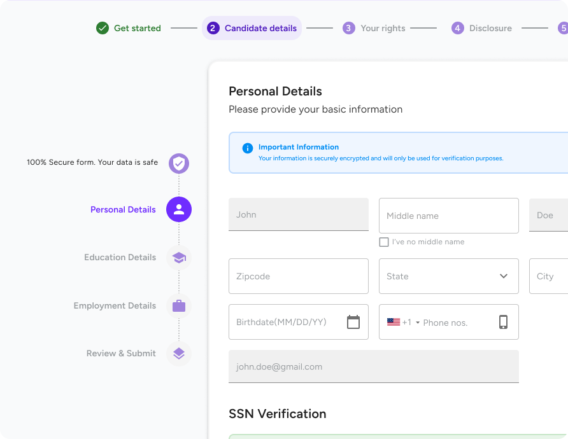This screenshot has height=439, width=568.
Task: Click the green Get started checkmark icon
Action: 103,28
